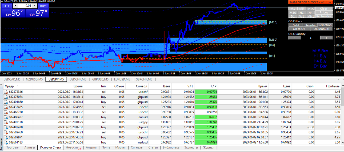Open the Почта terminal tab
The image size is (344, 152).
[106, 147]
